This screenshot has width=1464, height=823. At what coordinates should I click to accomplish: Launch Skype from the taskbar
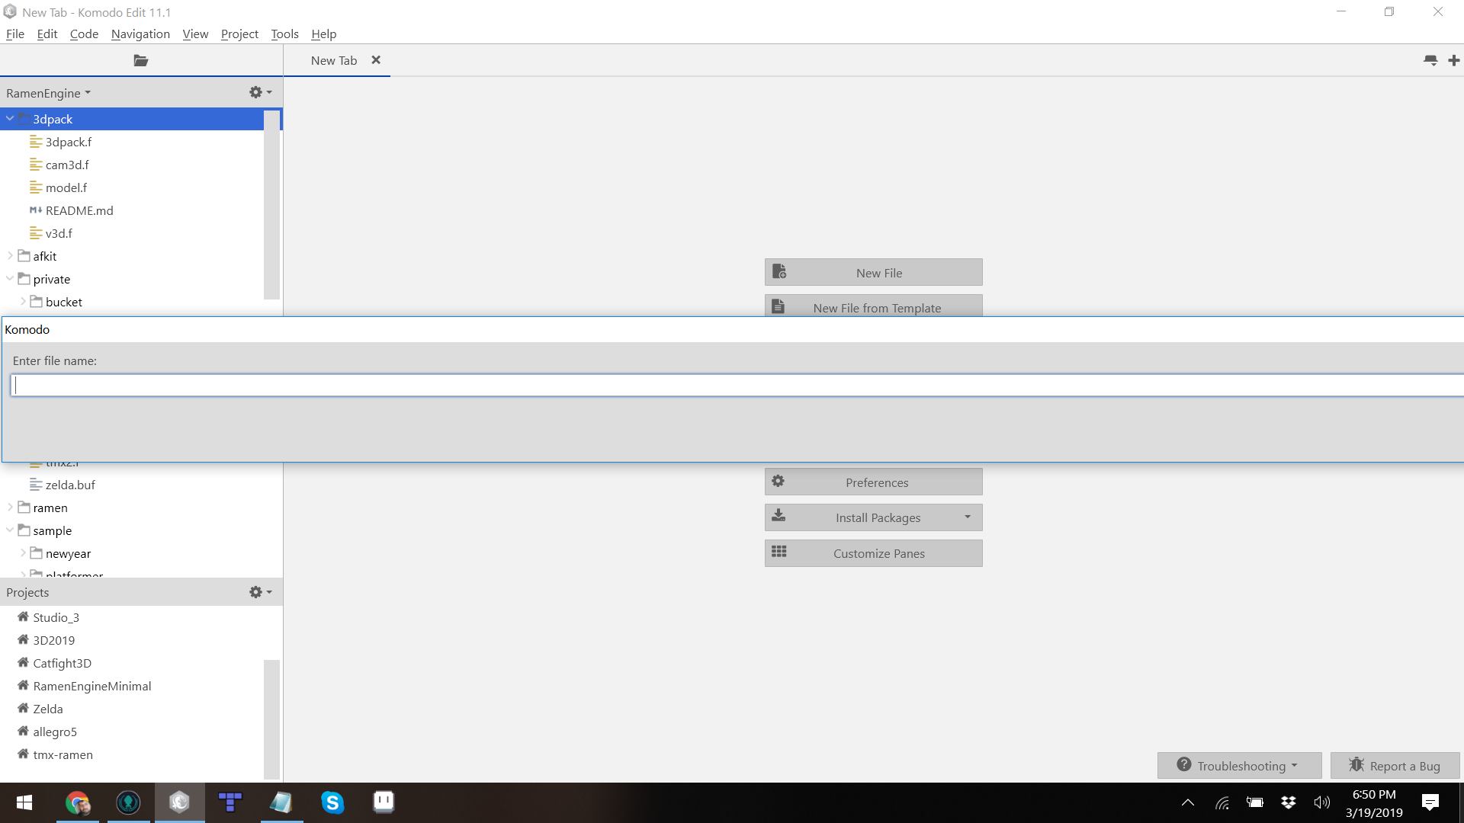pos(332,802)
